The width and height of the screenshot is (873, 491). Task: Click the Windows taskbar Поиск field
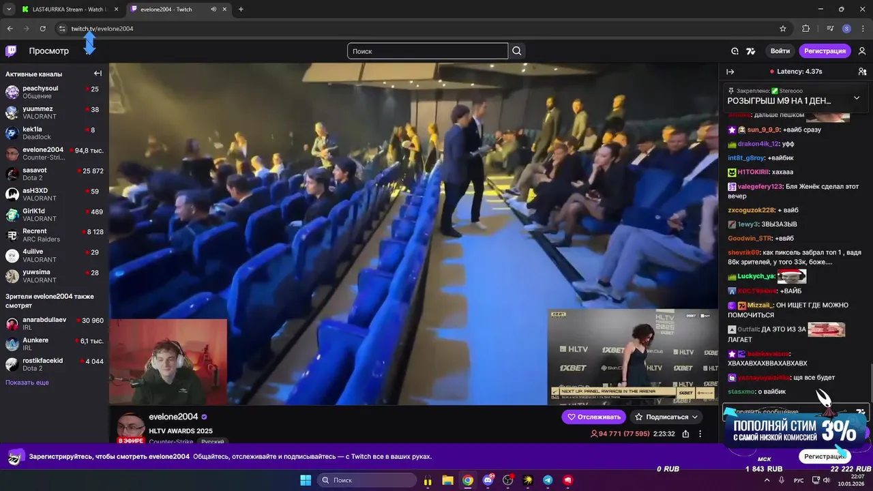click(367, 480)
